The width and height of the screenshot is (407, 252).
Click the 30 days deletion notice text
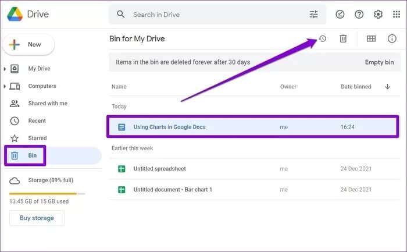(183, 62)
